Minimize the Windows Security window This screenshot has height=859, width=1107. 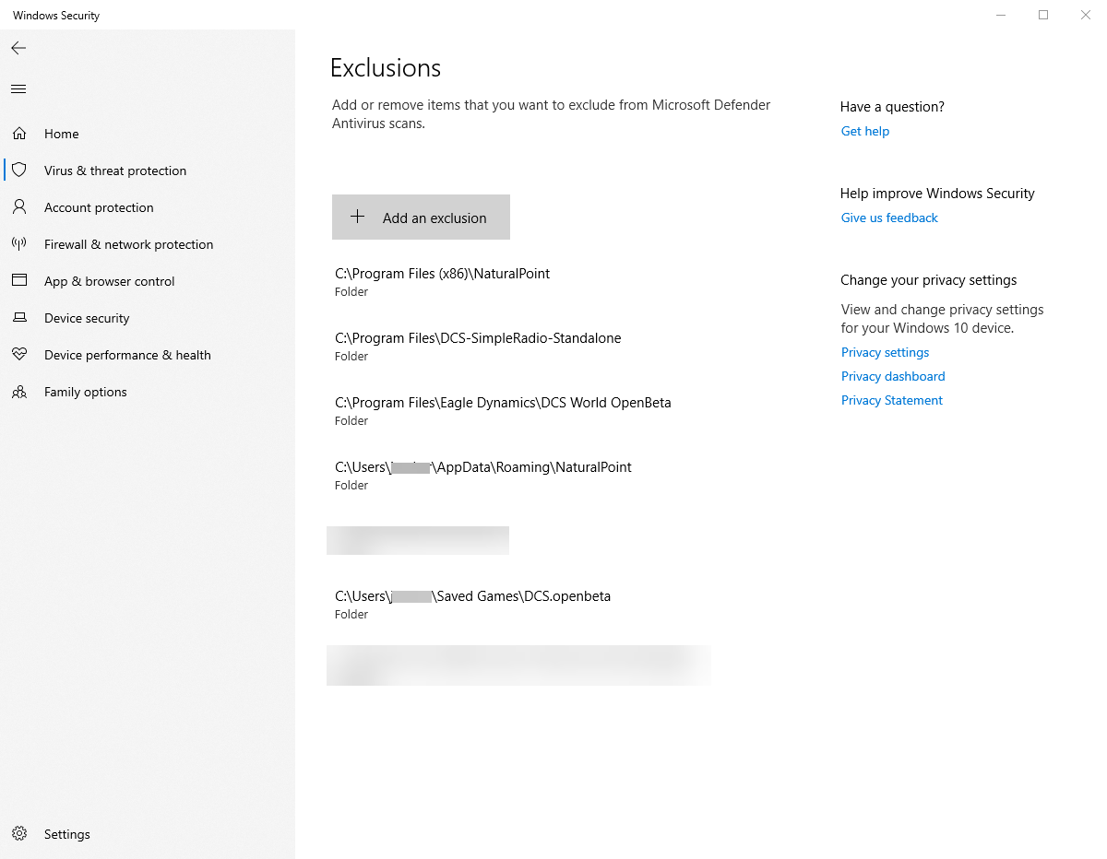[x=1001, y=15]
